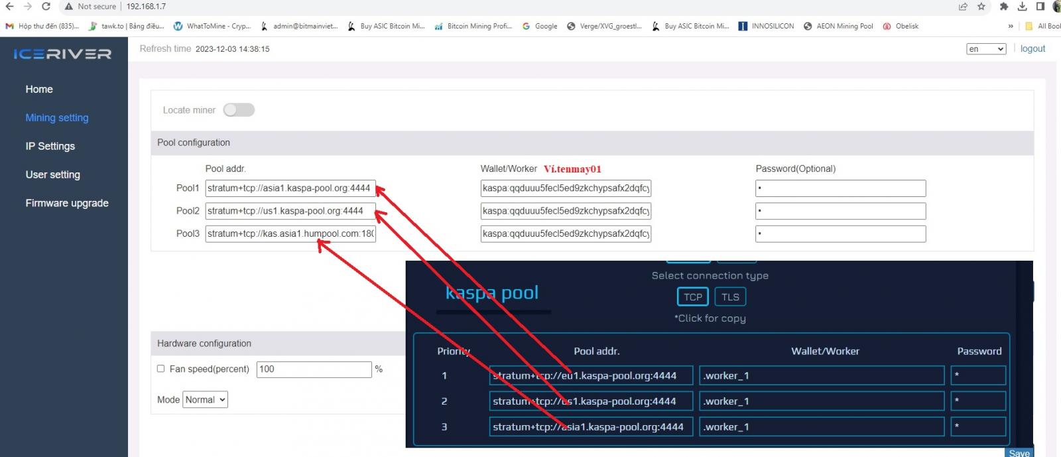Click Pool3 password field
The width and height of the screenshot is (1061, 457).
[841, 233]
